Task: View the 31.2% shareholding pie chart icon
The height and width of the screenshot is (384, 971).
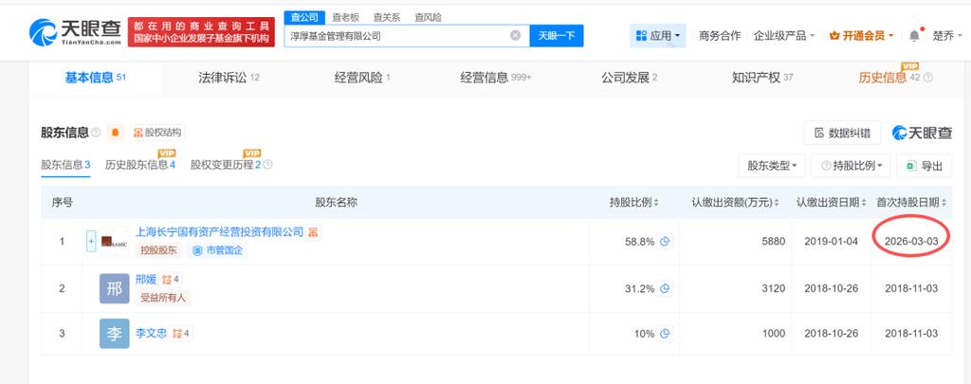Action: coord(665,288)
